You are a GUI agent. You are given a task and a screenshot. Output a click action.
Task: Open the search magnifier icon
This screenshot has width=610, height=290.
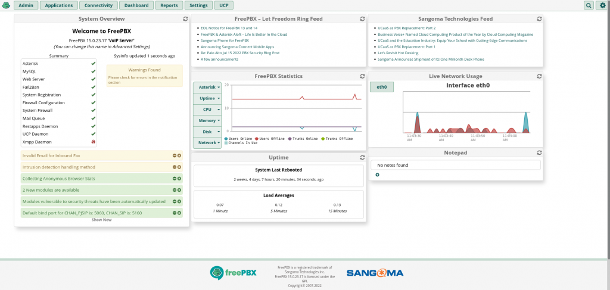[x=589, y=5]
